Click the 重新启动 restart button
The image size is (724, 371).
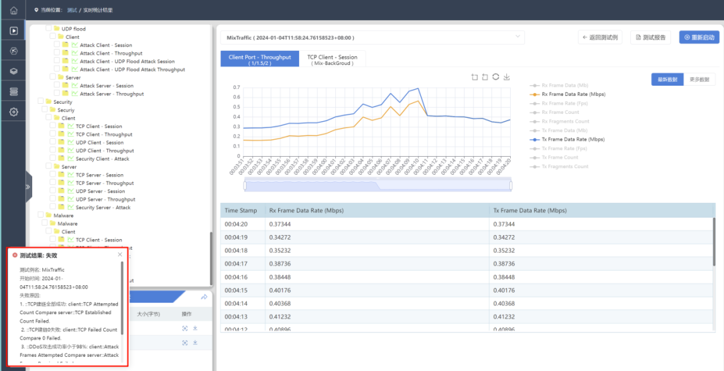(699, 38)
